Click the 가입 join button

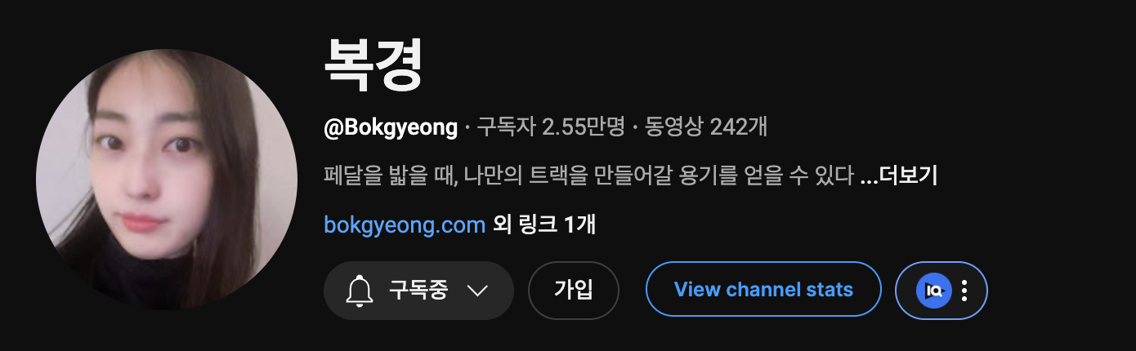[x=574, y=290]
